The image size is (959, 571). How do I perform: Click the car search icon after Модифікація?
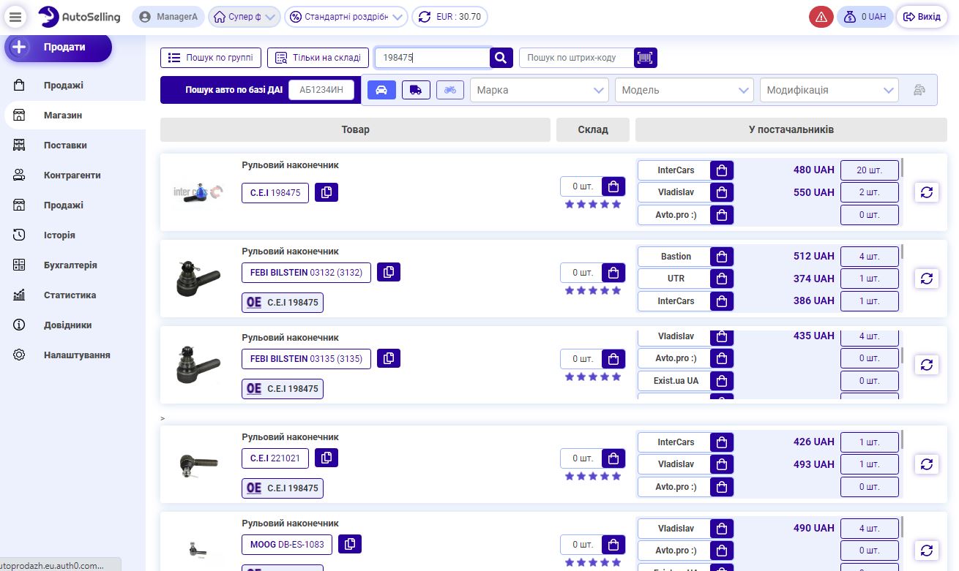point(919,90)
